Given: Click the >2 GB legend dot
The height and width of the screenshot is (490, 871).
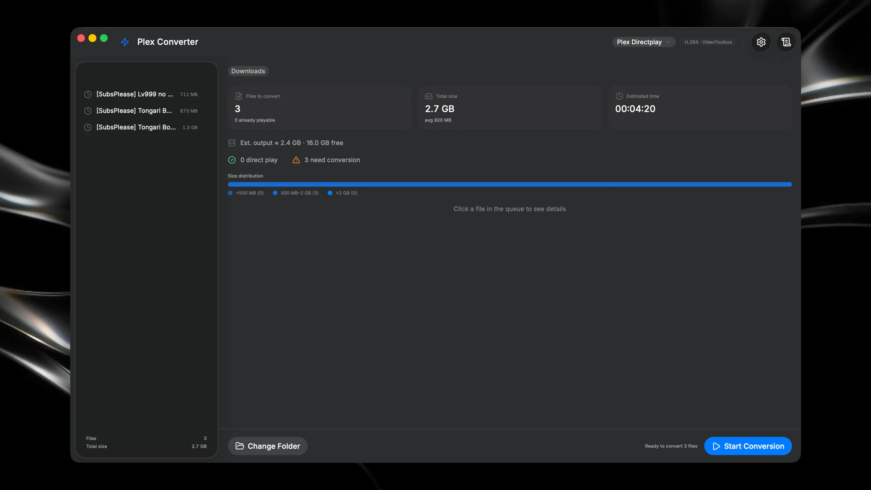Looking at the screenshot, I should [330, 193].
